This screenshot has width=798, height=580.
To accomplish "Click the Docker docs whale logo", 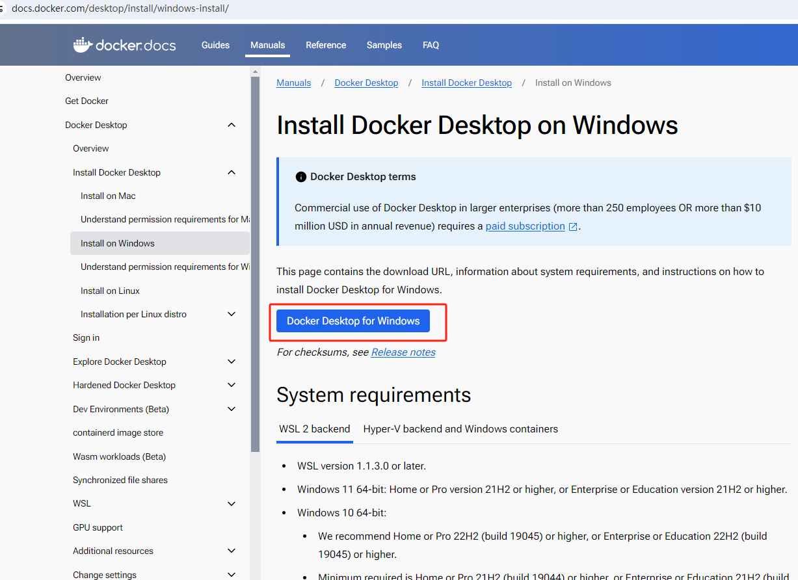I will 83,45.
